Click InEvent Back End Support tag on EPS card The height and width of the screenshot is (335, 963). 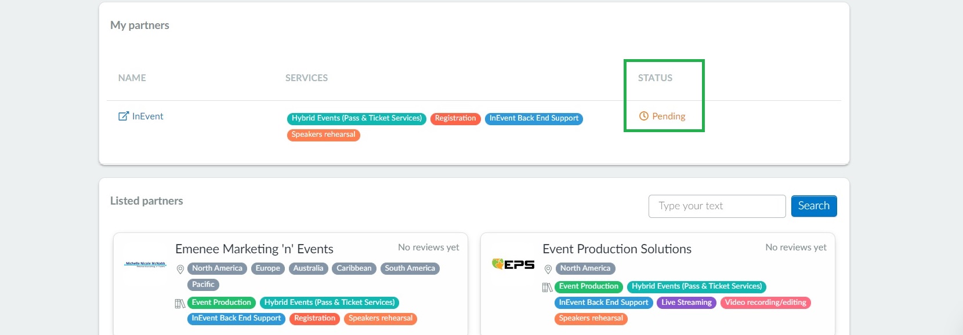[x=604, y=303]
